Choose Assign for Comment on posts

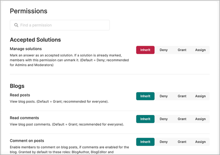click(200, 142)
